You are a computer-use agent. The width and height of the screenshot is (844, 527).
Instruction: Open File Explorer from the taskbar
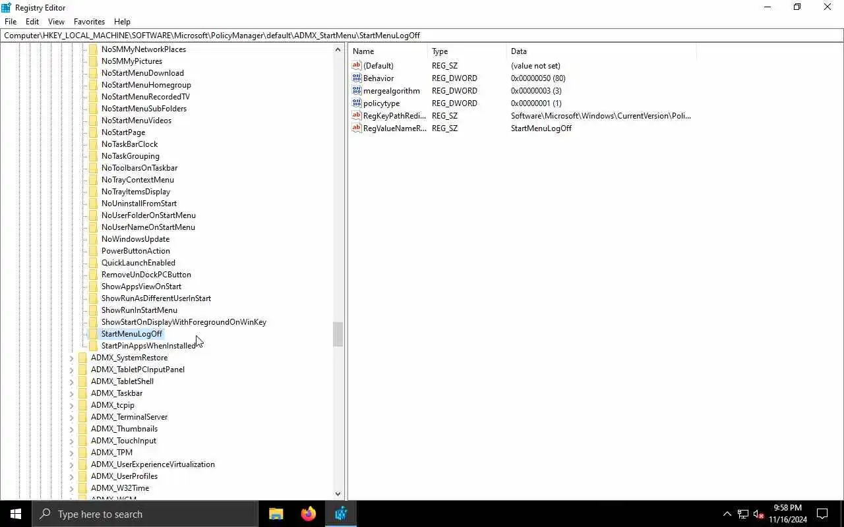(x=276, y=514)
